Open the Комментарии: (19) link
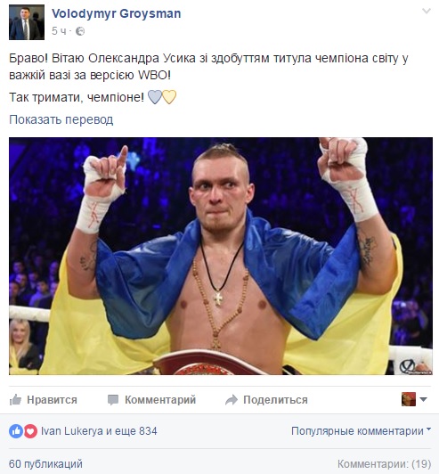The height and width of the screenshot is (474, 439). coord(384,463)
